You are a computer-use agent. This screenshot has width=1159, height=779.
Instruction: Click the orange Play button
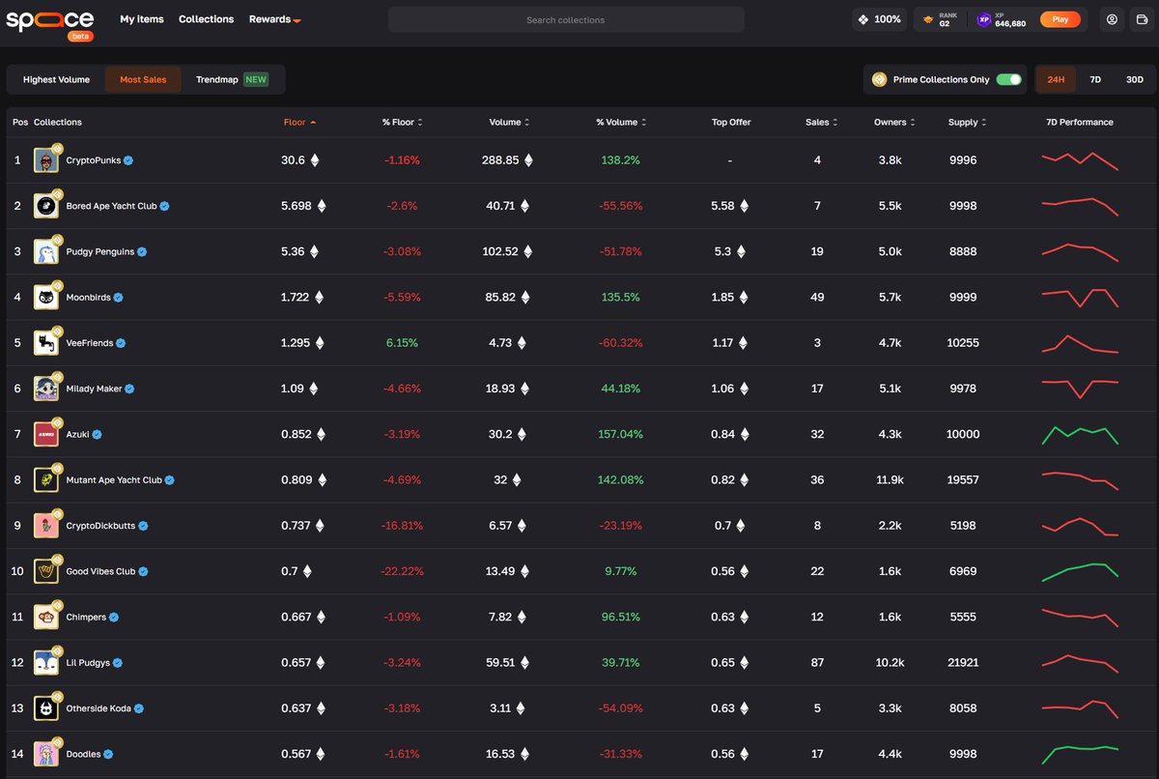(x=1060, y=19)
